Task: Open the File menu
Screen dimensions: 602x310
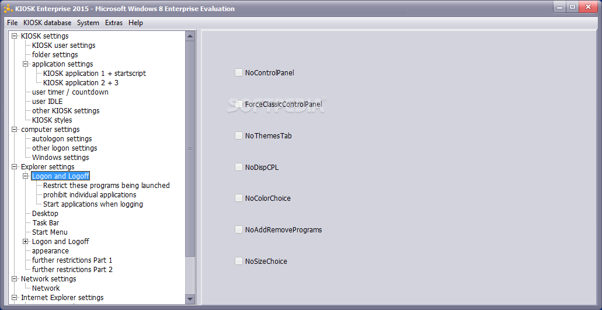Action: (12, 23)
